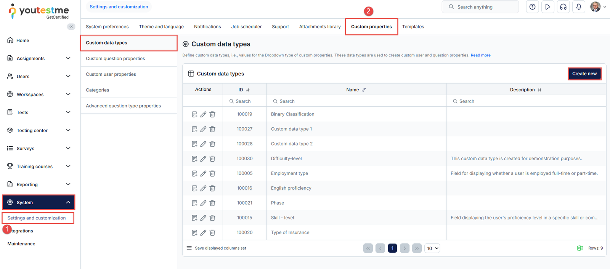The height and width of the screenshot is (269, 610).
Task: Sort the table by Description column
Action: [x=539, y=90]
